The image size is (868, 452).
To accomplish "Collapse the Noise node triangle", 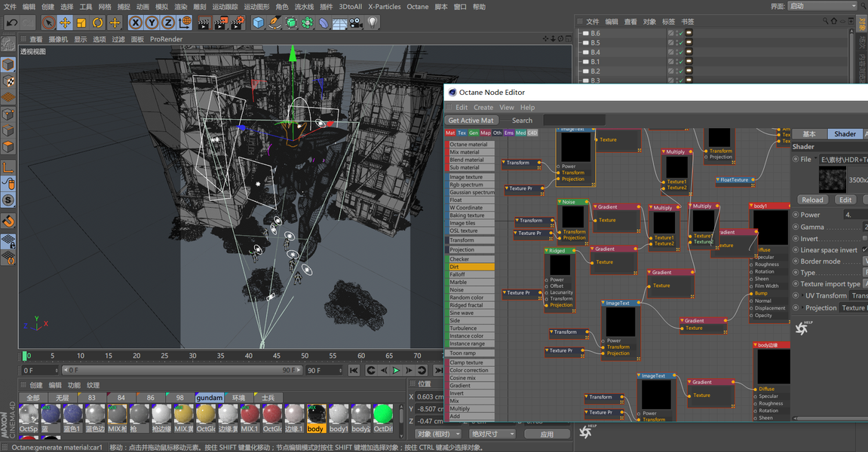I will (561, 202).
